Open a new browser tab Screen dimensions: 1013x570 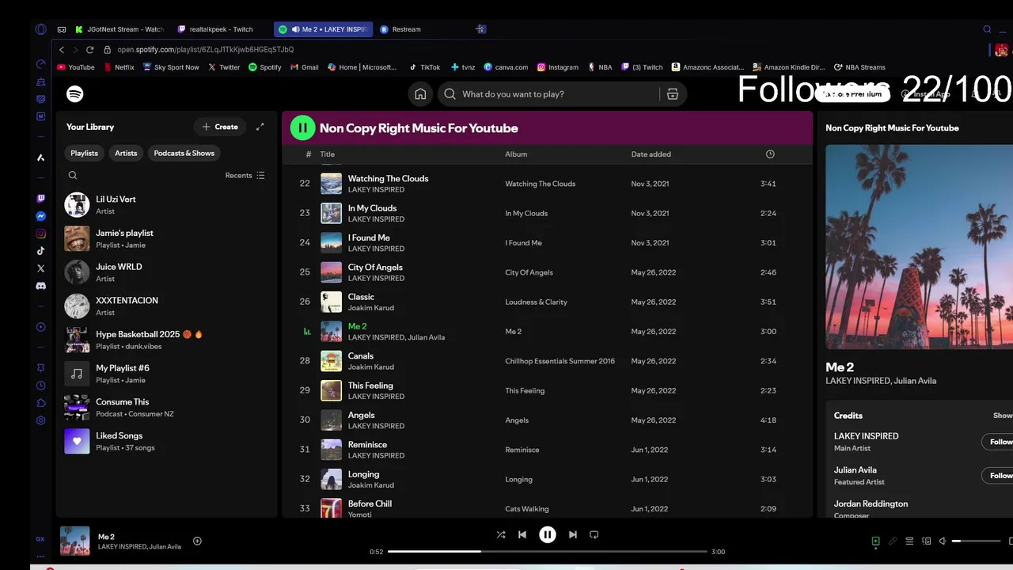click(x=480, y=29)
